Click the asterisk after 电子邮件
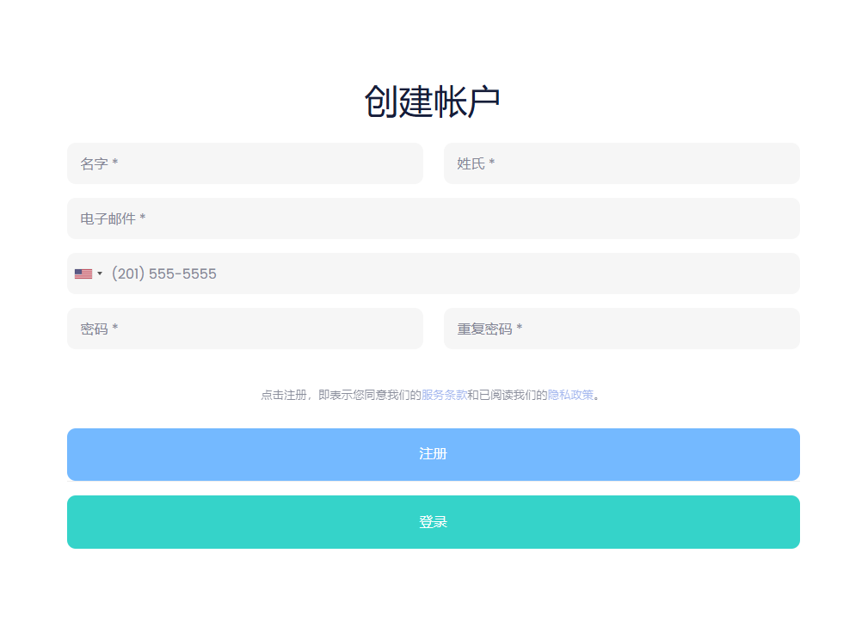Image resolution: width=868 pixels, height=627 pixels. tap(143, 218)
